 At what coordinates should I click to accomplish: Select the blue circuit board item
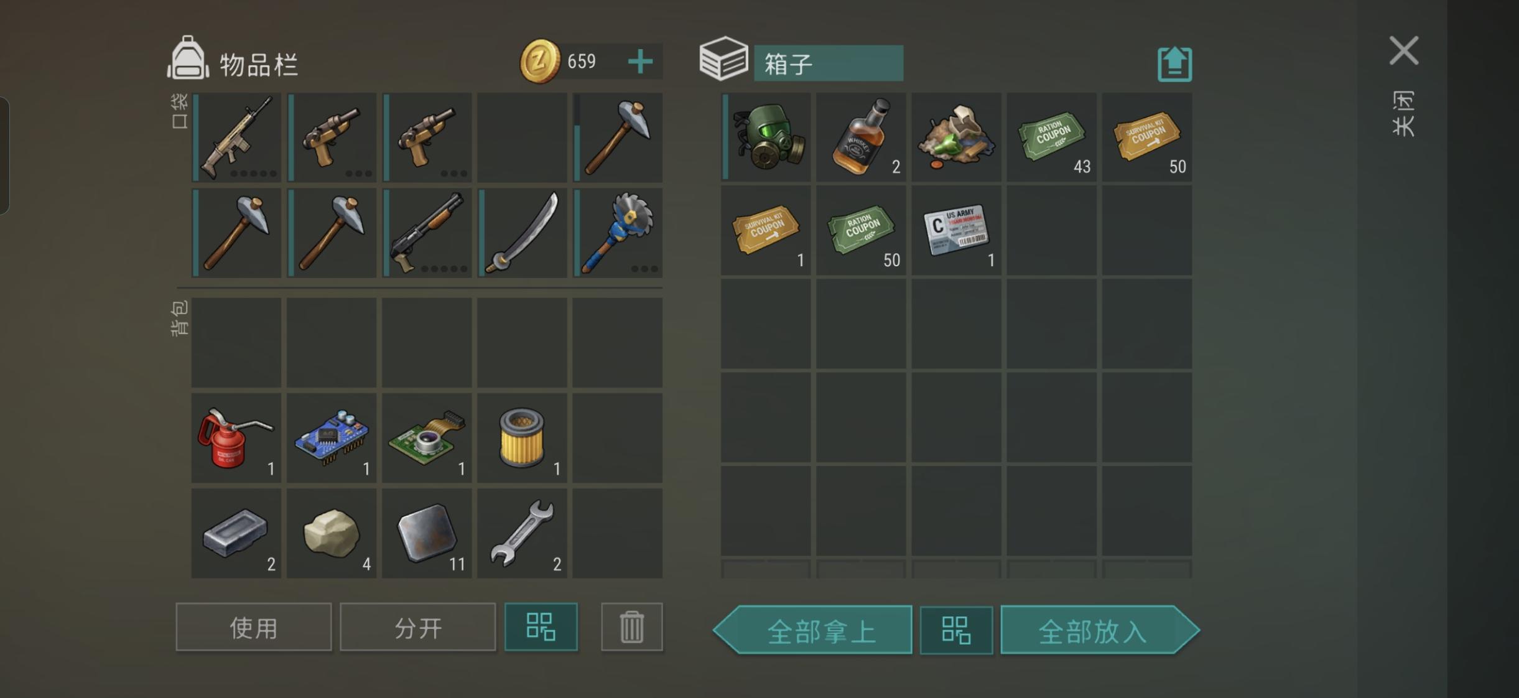(332, 438)
